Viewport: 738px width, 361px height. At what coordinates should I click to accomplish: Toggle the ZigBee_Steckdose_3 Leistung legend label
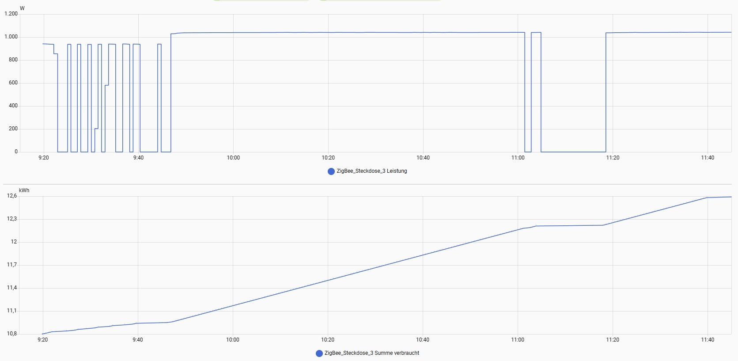tap(371, 171)
